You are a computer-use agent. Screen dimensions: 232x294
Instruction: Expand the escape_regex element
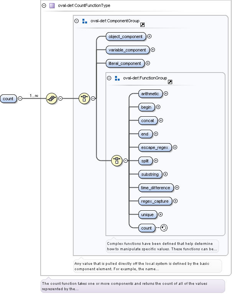pos(175,147)
